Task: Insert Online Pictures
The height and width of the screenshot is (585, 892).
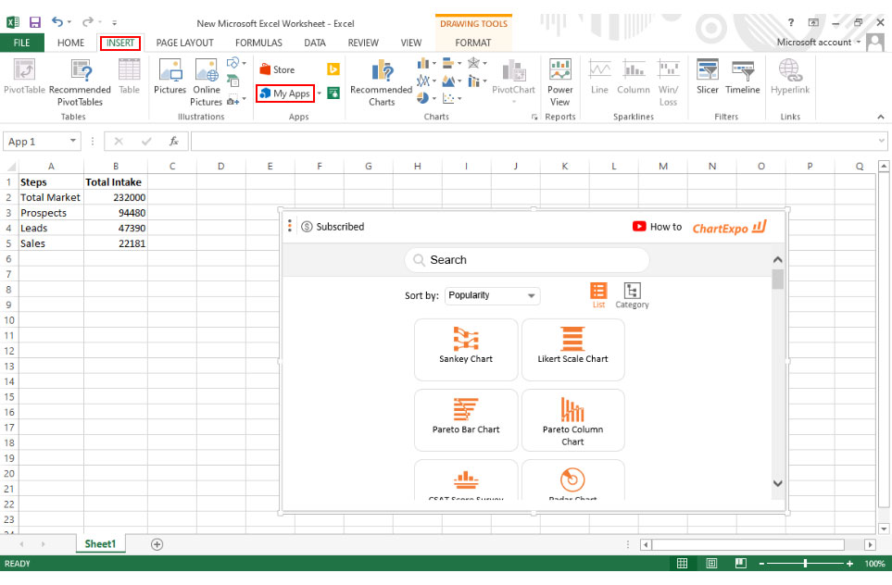Action: pyautogui.click(x=206, y=83)
